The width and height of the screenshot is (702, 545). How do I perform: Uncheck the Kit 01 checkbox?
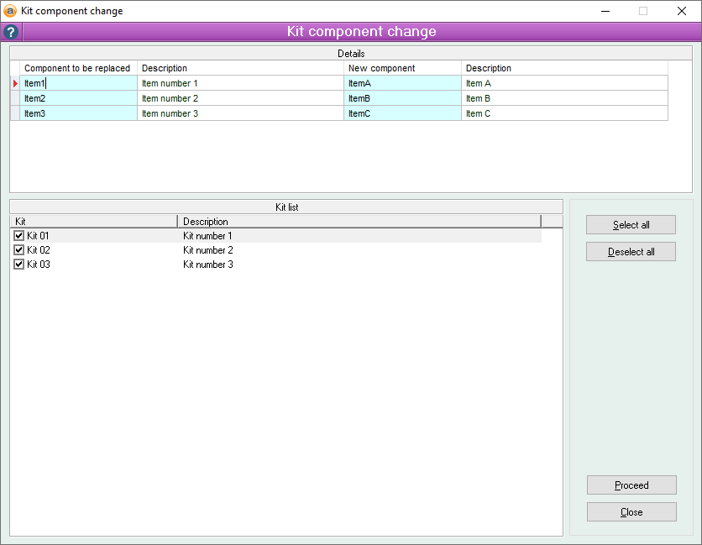coord(19,236)
